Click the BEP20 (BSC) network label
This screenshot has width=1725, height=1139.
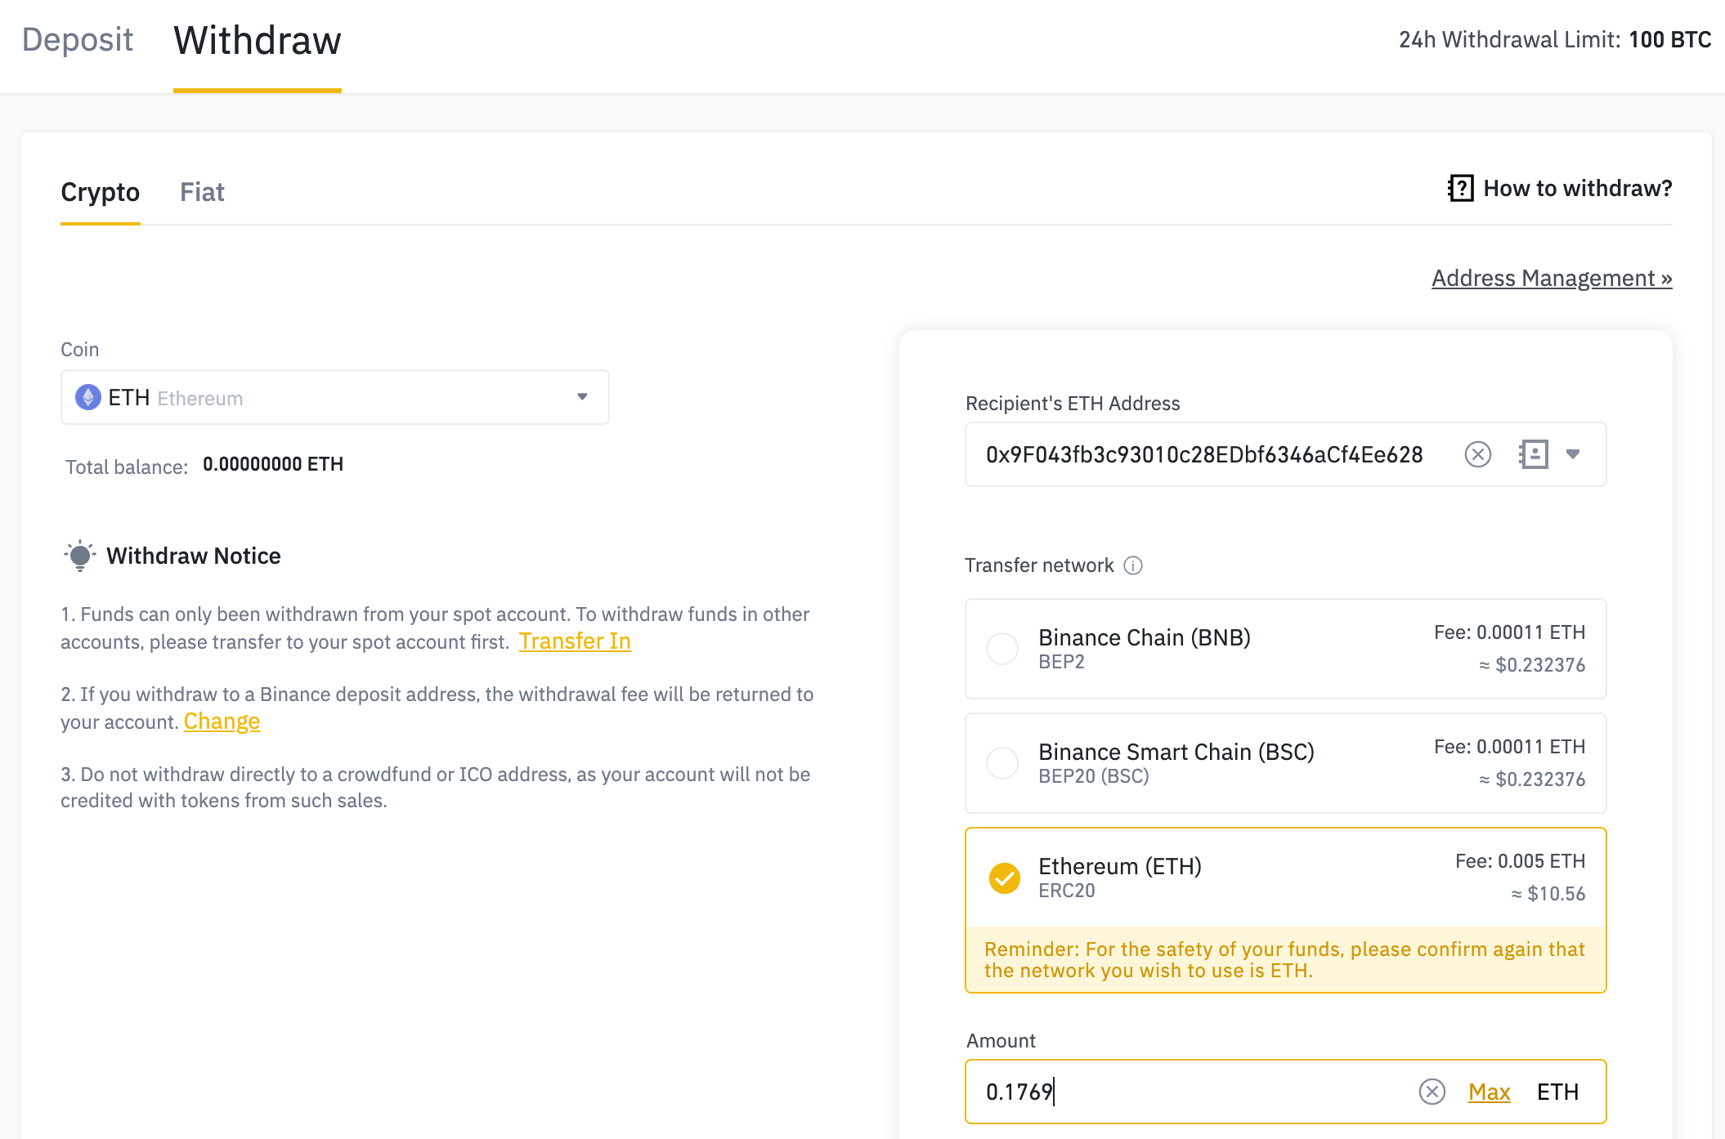tap(1094, 776)
